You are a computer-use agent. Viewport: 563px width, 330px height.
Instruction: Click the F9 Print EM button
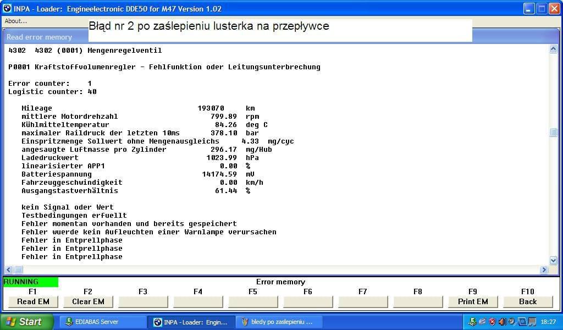pyautogui.click(x=473, y=301)
